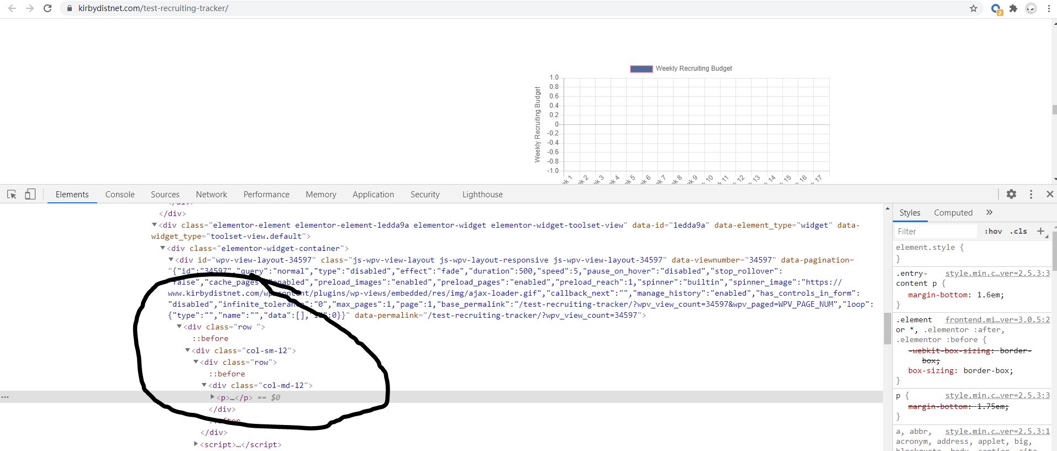Open the Chrome three-dot menu
1057x451 pixels.
click(x=1048, y=8)
